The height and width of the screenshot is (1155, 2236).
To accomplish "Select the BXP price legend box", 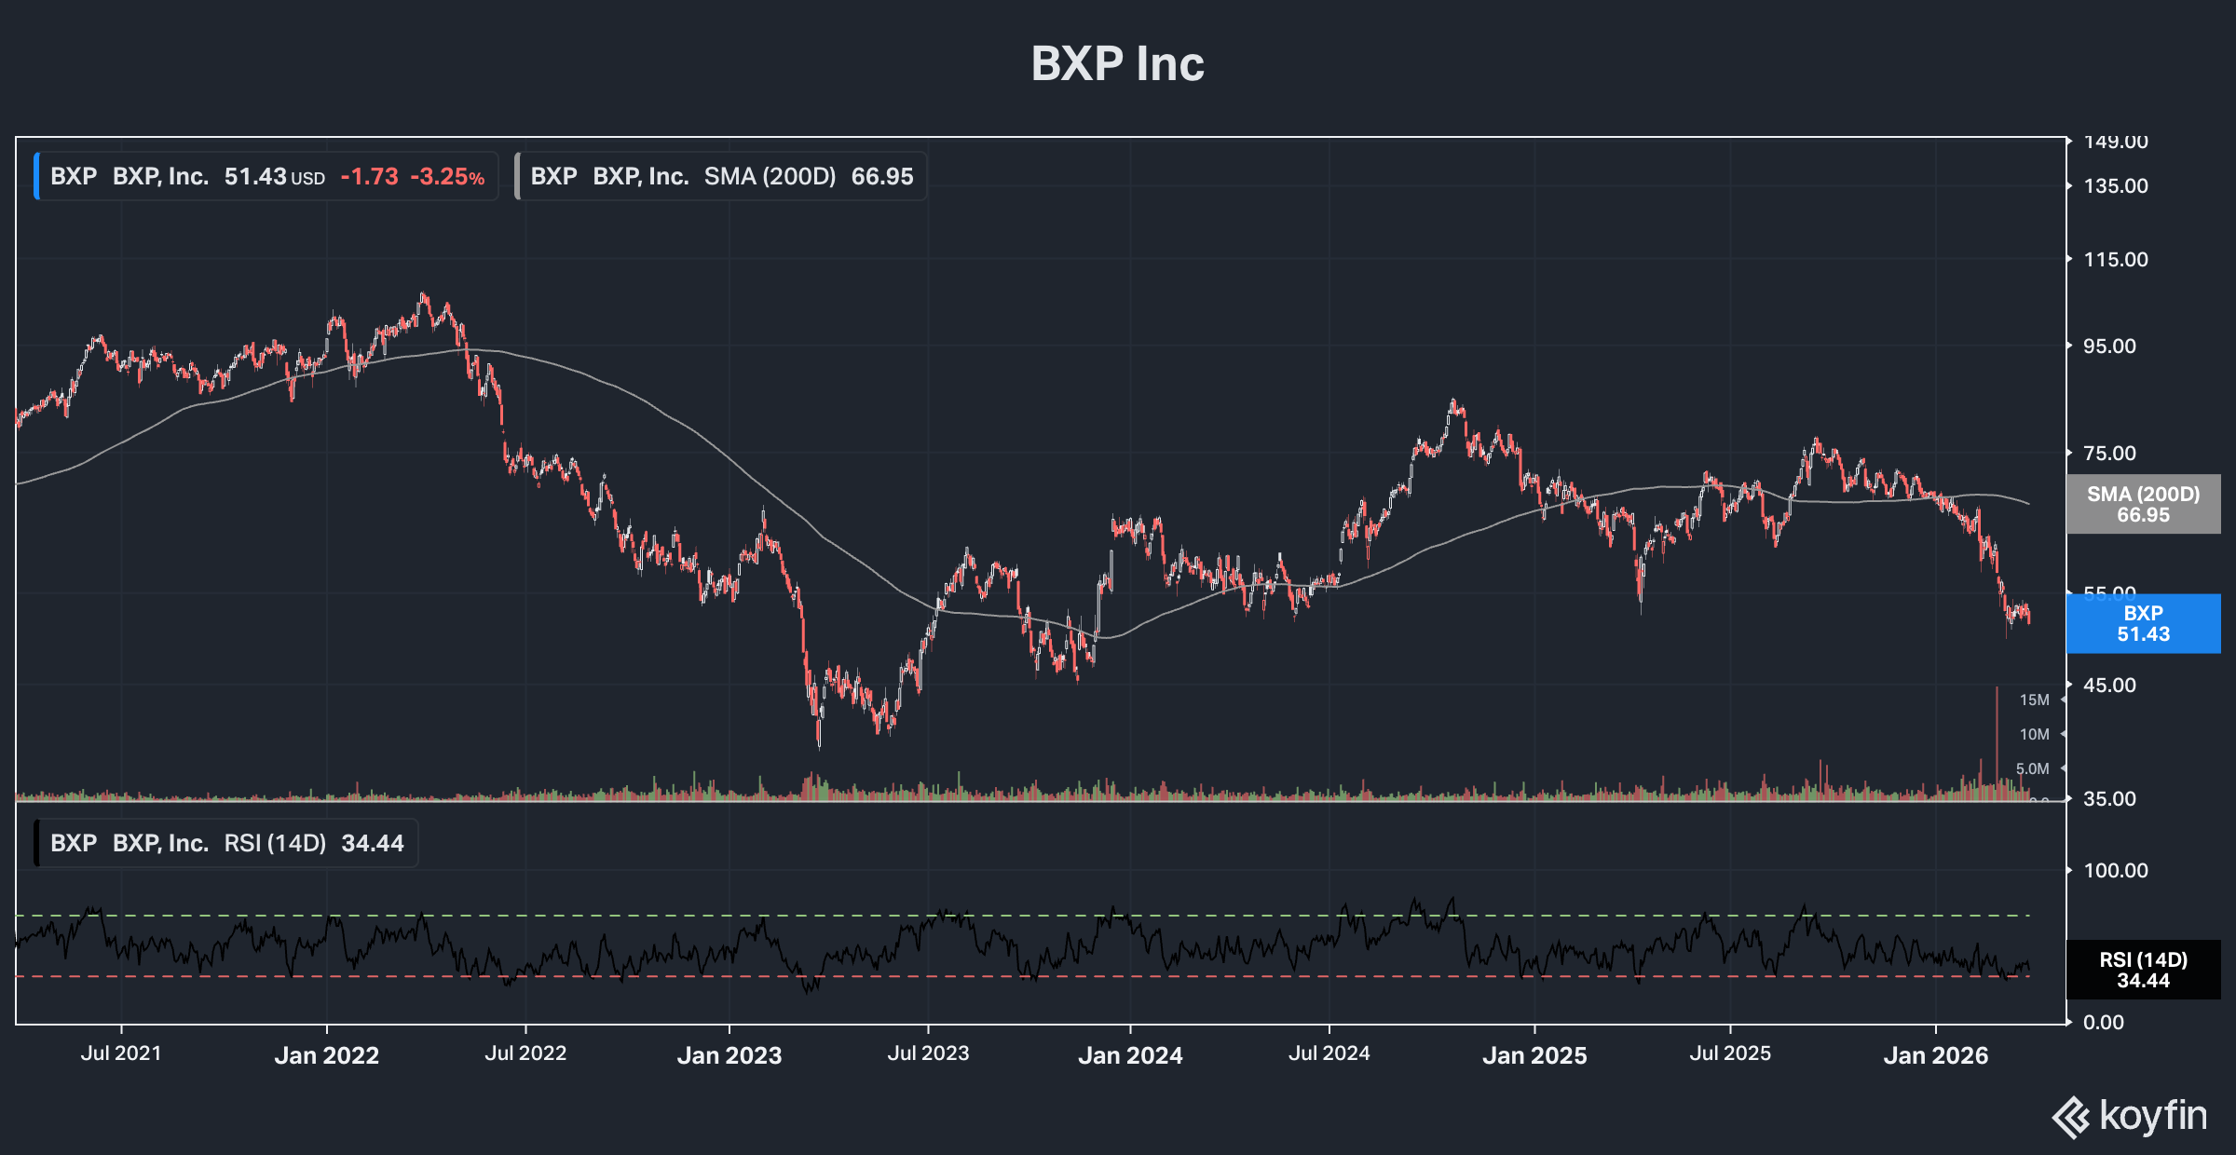I will pos(266,177).
